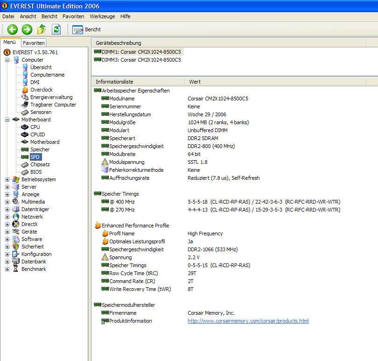Click the Wert column header
Screen dimensions: 378x361
coord(275,82)
